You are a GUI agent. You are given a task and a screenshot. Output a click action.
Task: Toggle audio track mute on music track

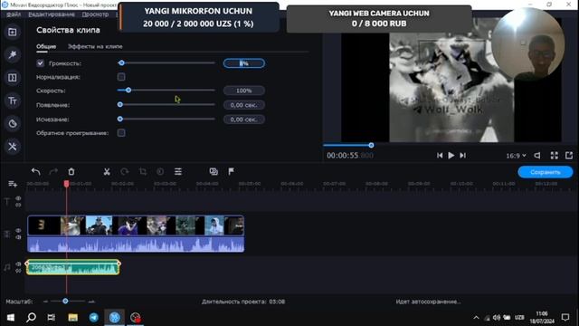(18, 264)
